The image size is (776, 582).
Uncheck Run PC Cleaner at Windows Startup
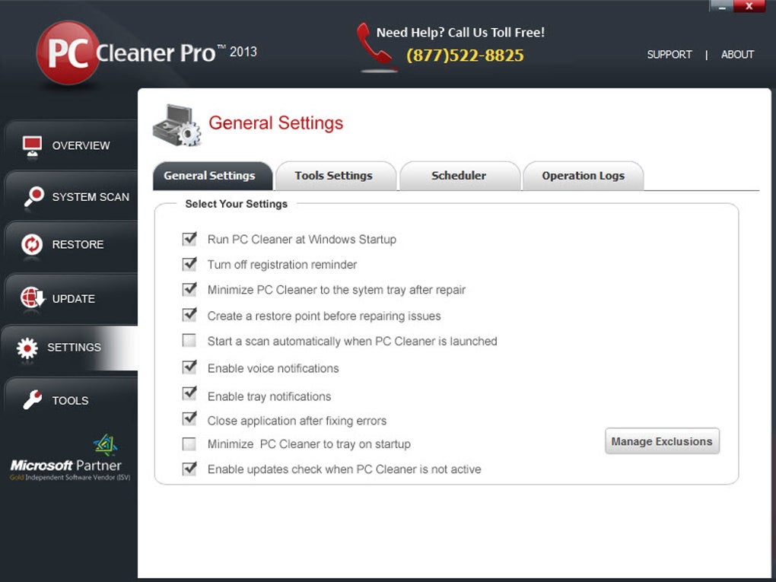click(189, 239)
